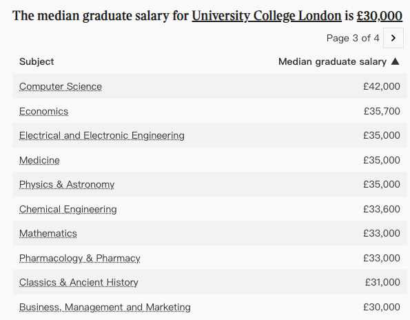Image resolution: width=410 pixels, height=320 pixels.
Task: Toggle sort triangle beside Median graduate salary
Action: click(x=395, y=61)
